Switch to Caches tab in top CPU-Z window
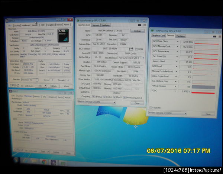 coord(17,25)
